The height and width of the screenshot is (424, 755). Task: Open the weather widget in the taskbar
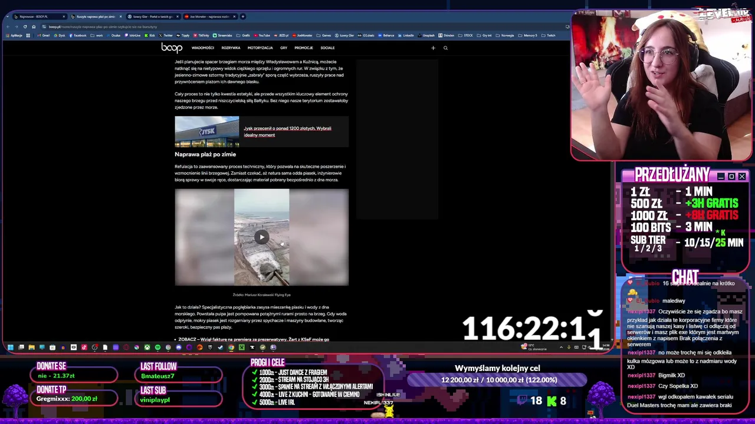(x=534, y=347)
